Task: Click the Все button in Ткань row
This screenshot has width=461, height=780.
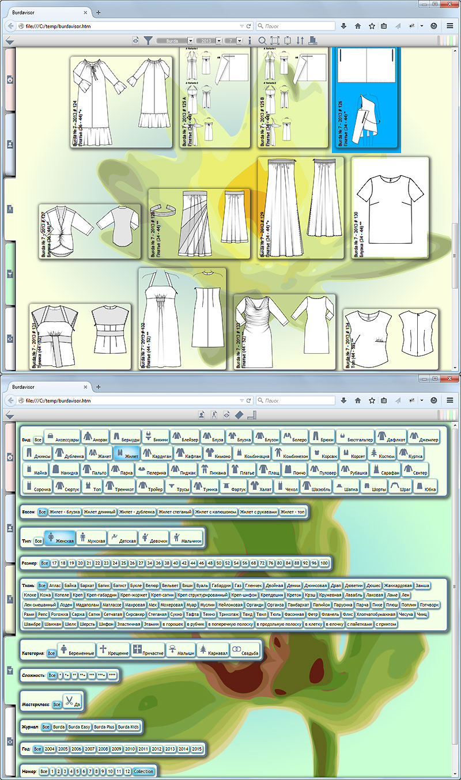Action: point(42,585)
